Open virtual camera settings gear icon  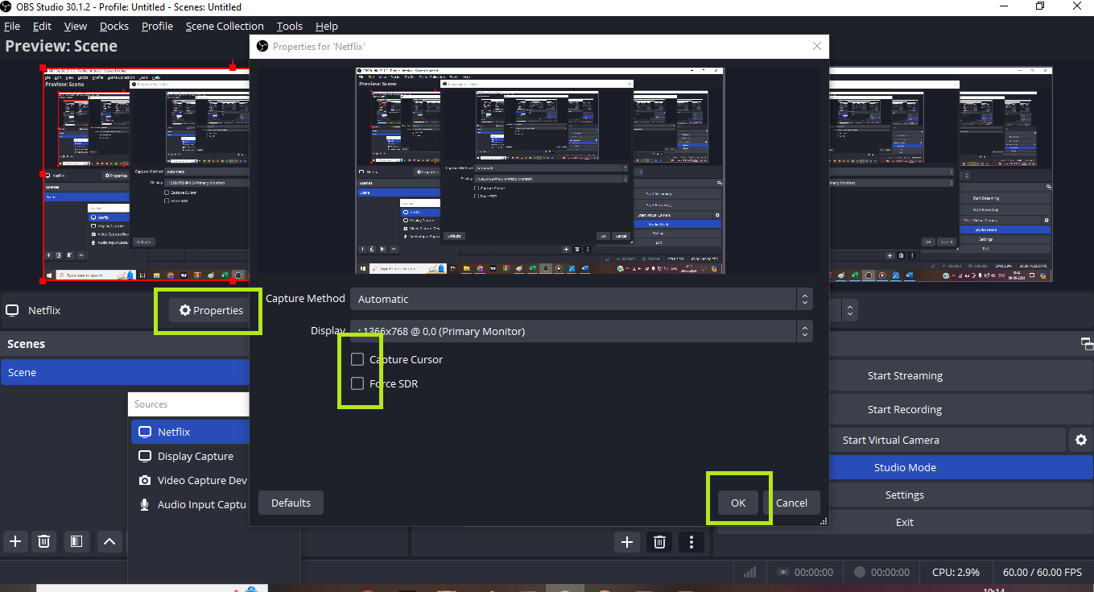1081,440
